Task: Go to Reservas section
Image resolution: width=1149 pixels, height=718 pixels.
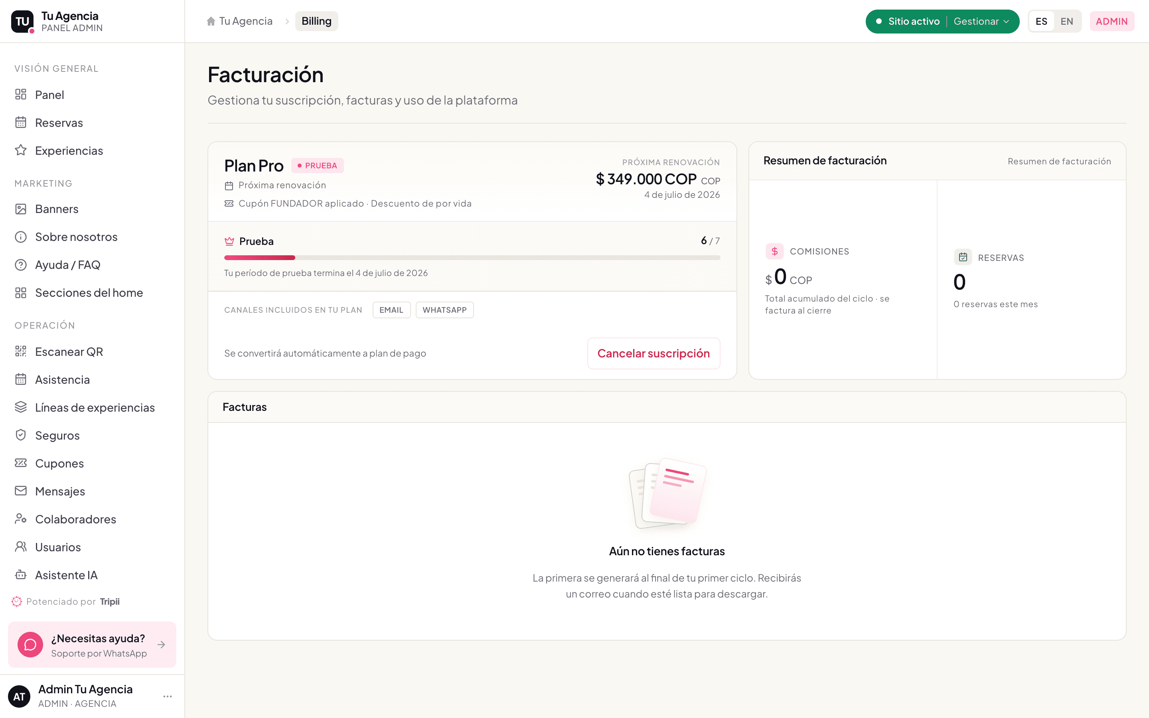Action: pos(92,122)
